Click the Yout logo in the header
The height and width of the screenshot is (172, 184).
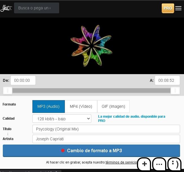point(6,8)
